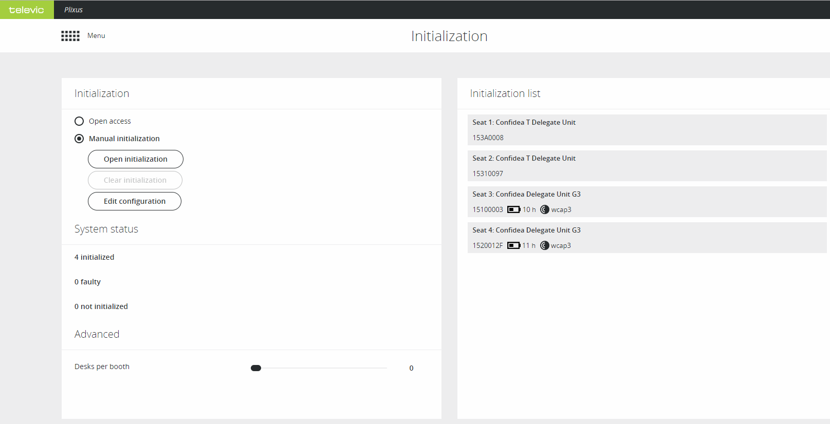This screenshot has height=424, width=830.
Task: Click Seat 3 battery icon
Action: (513, 209)
